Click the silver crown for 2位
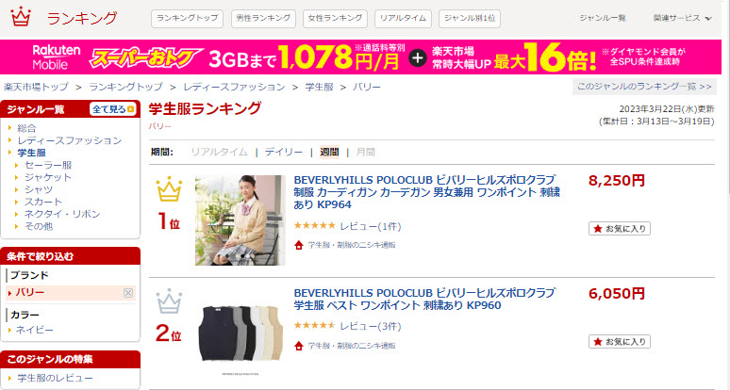Image resolution: width=730 pixels, height=390 pixels. point(169,301)
